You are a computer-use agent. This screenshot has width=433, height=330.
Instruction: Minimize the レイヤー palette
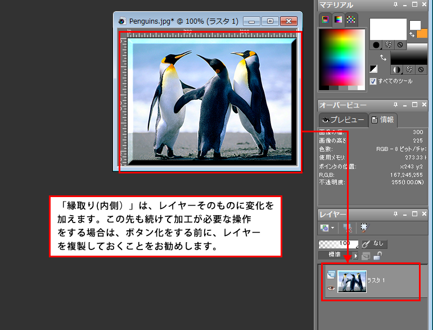(x=405, y=215)
